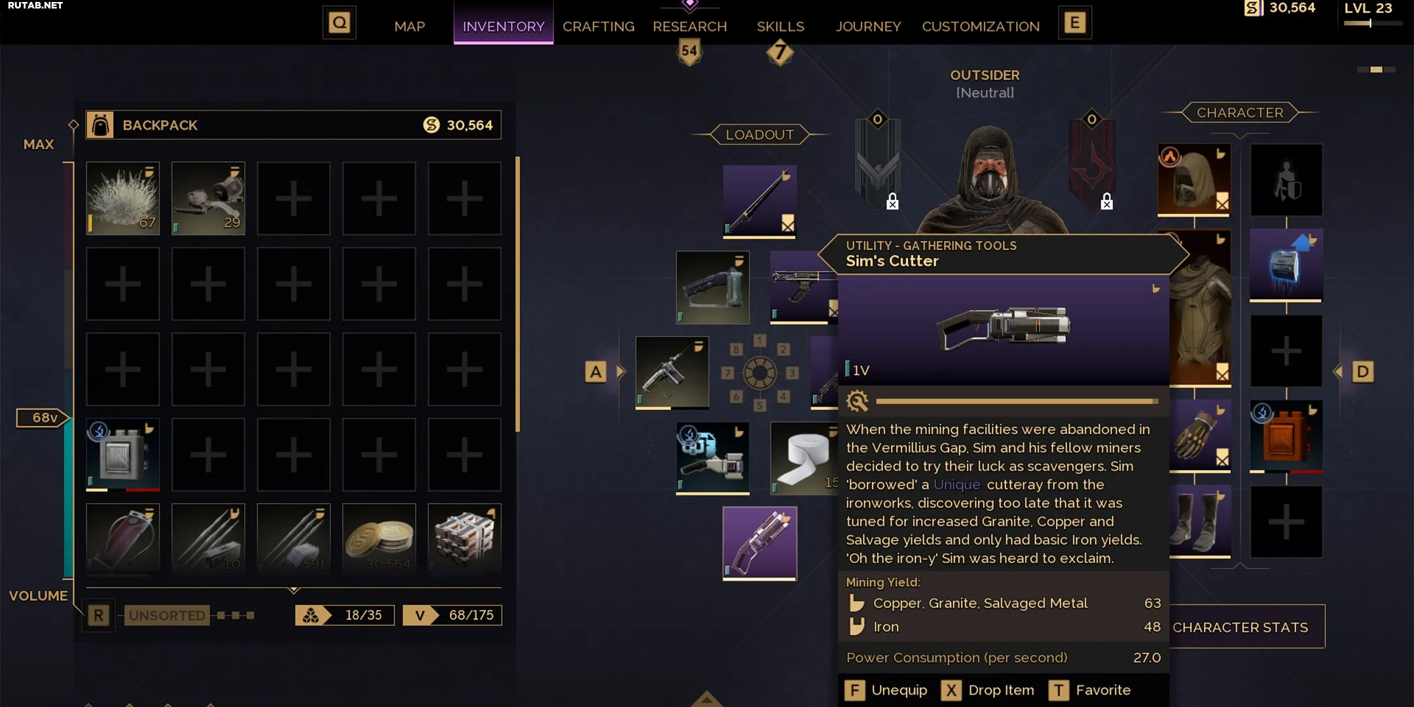Open the SKILLS tab
The width and height of the screenshot is (1414, 707).
[x=780, y=26]
